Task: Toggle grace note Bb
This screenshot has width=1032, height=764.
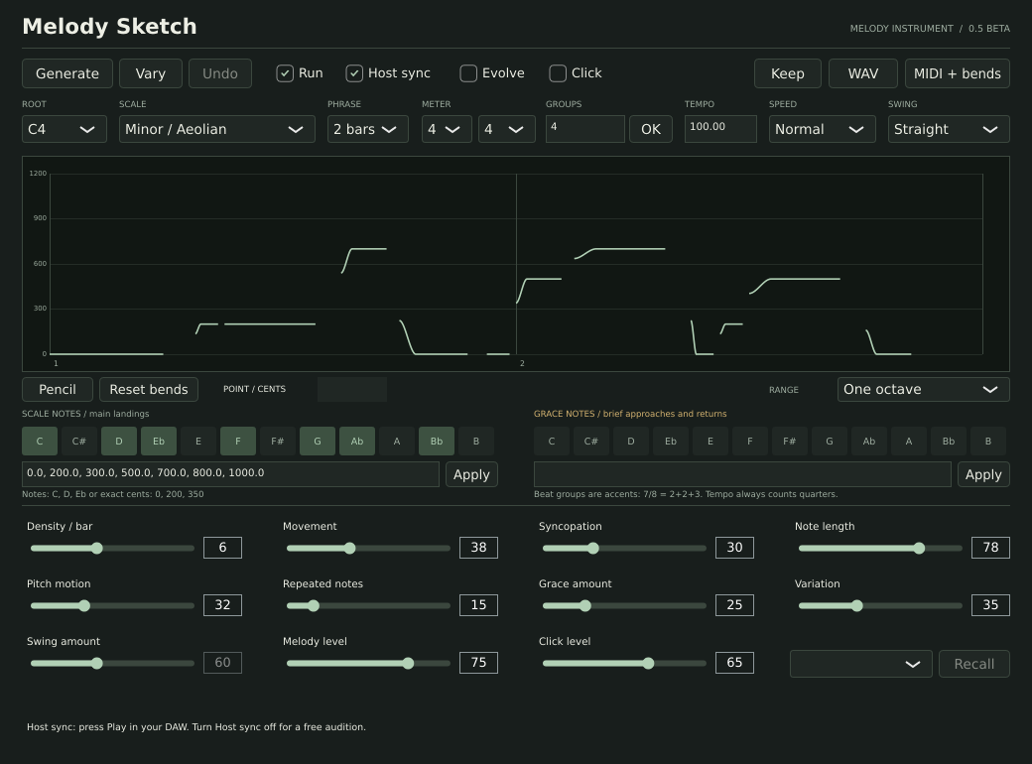Action: 949,441
